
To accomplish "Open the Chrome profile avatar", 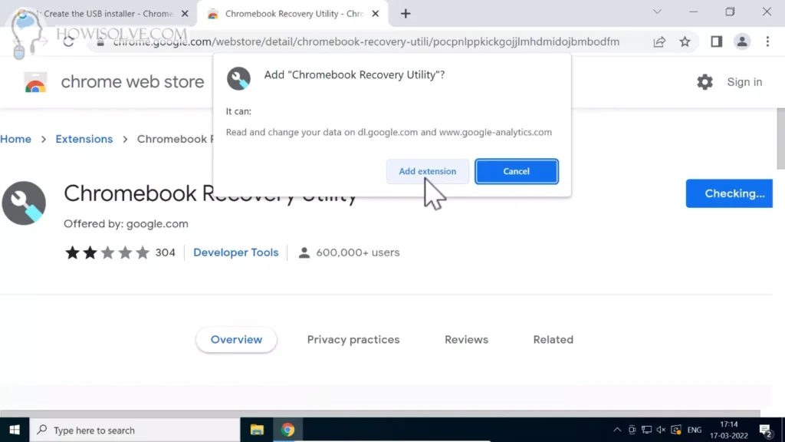I will [742, 41].
